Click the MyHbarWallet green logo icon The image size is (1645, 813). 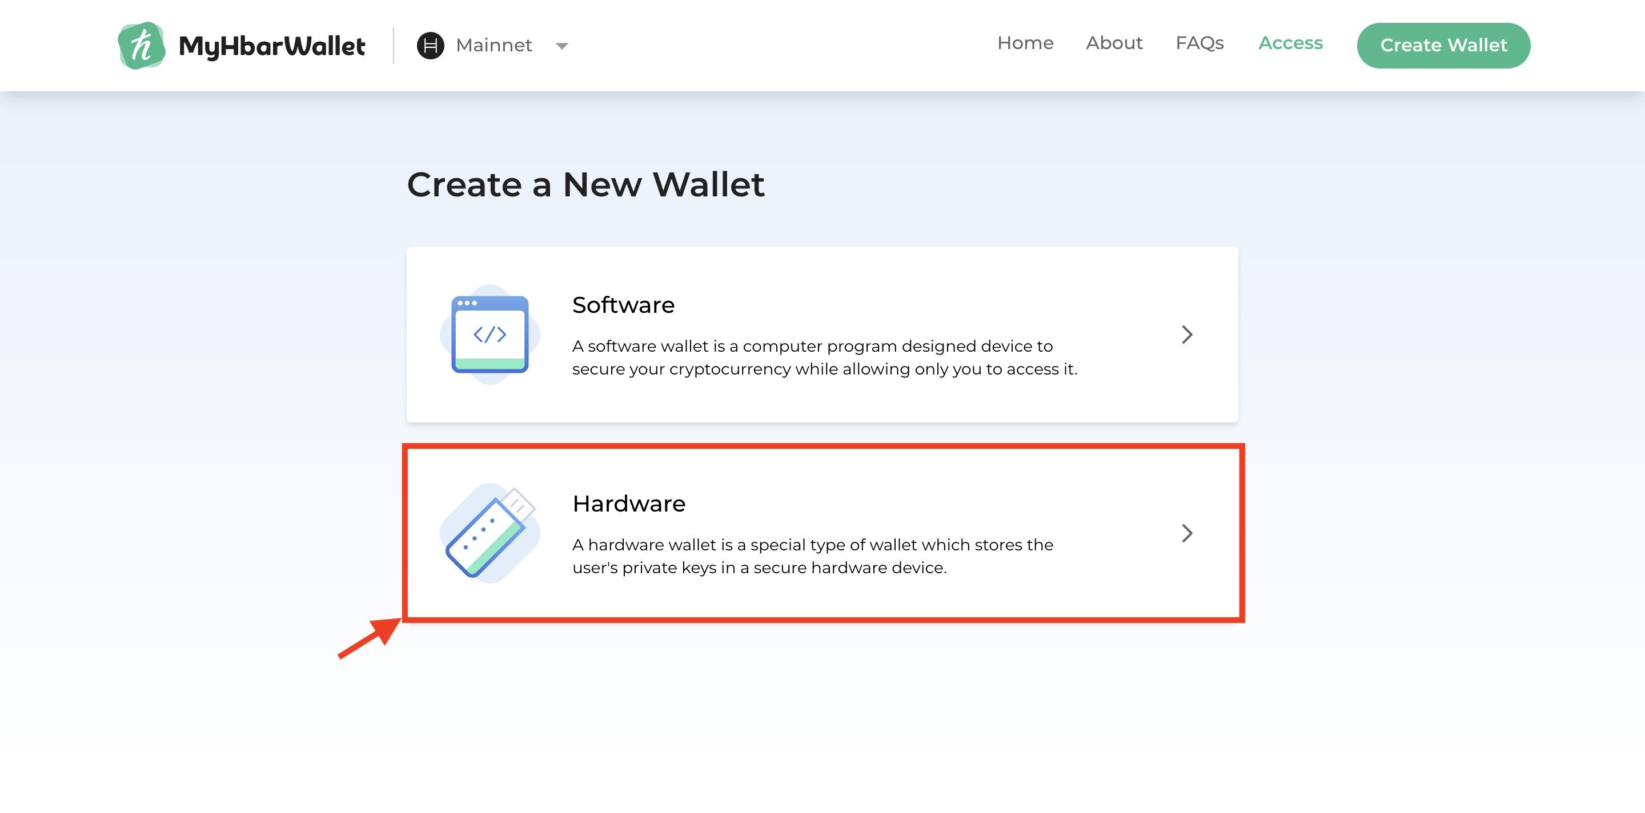pos(142,45)
